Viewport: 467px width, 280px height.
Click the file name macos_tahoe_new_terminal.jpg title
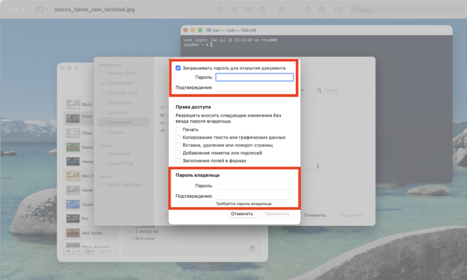pos(95,9)
